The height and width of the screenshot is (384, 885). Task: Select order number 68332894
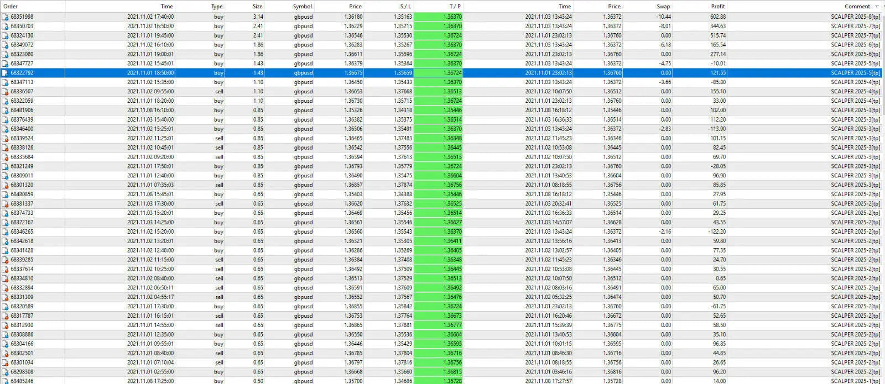(x=22, y=288)
